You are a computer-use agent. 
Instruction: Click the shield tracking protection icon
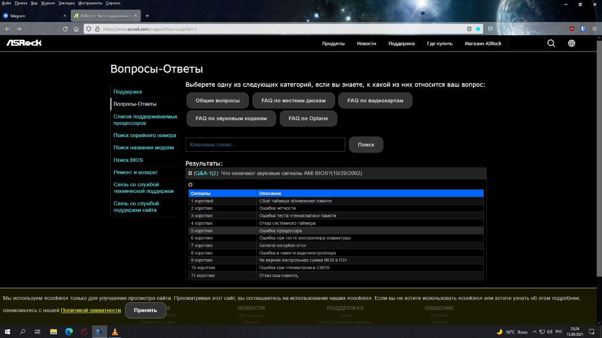coord(88,29)
